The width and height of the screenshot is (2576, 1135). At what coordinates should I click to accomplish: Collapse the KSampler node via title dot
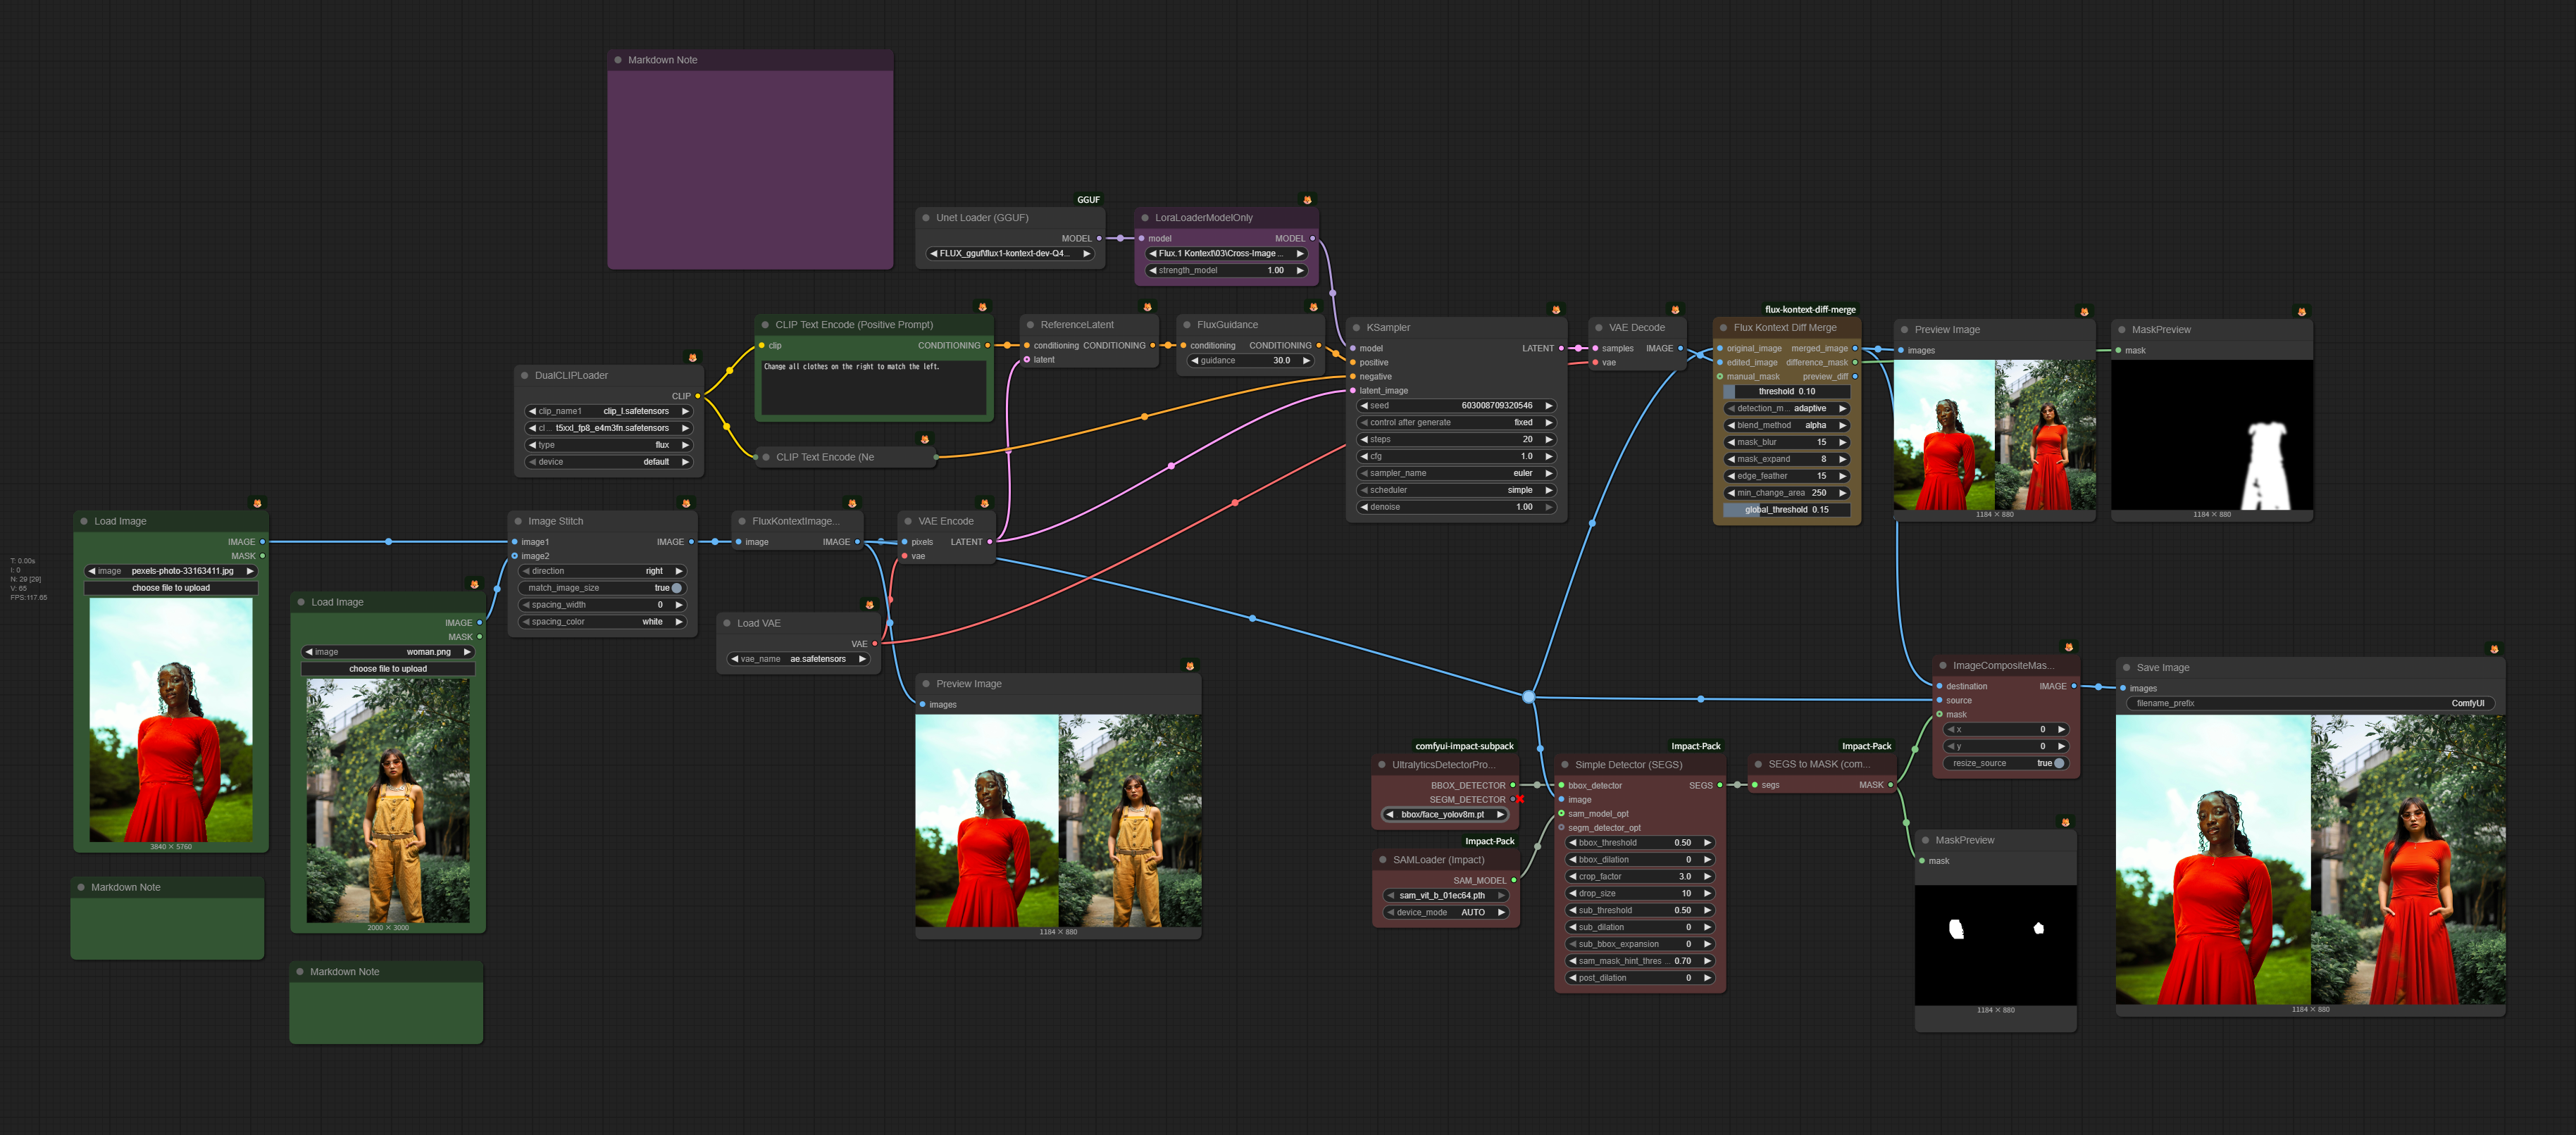(1356, 328)
